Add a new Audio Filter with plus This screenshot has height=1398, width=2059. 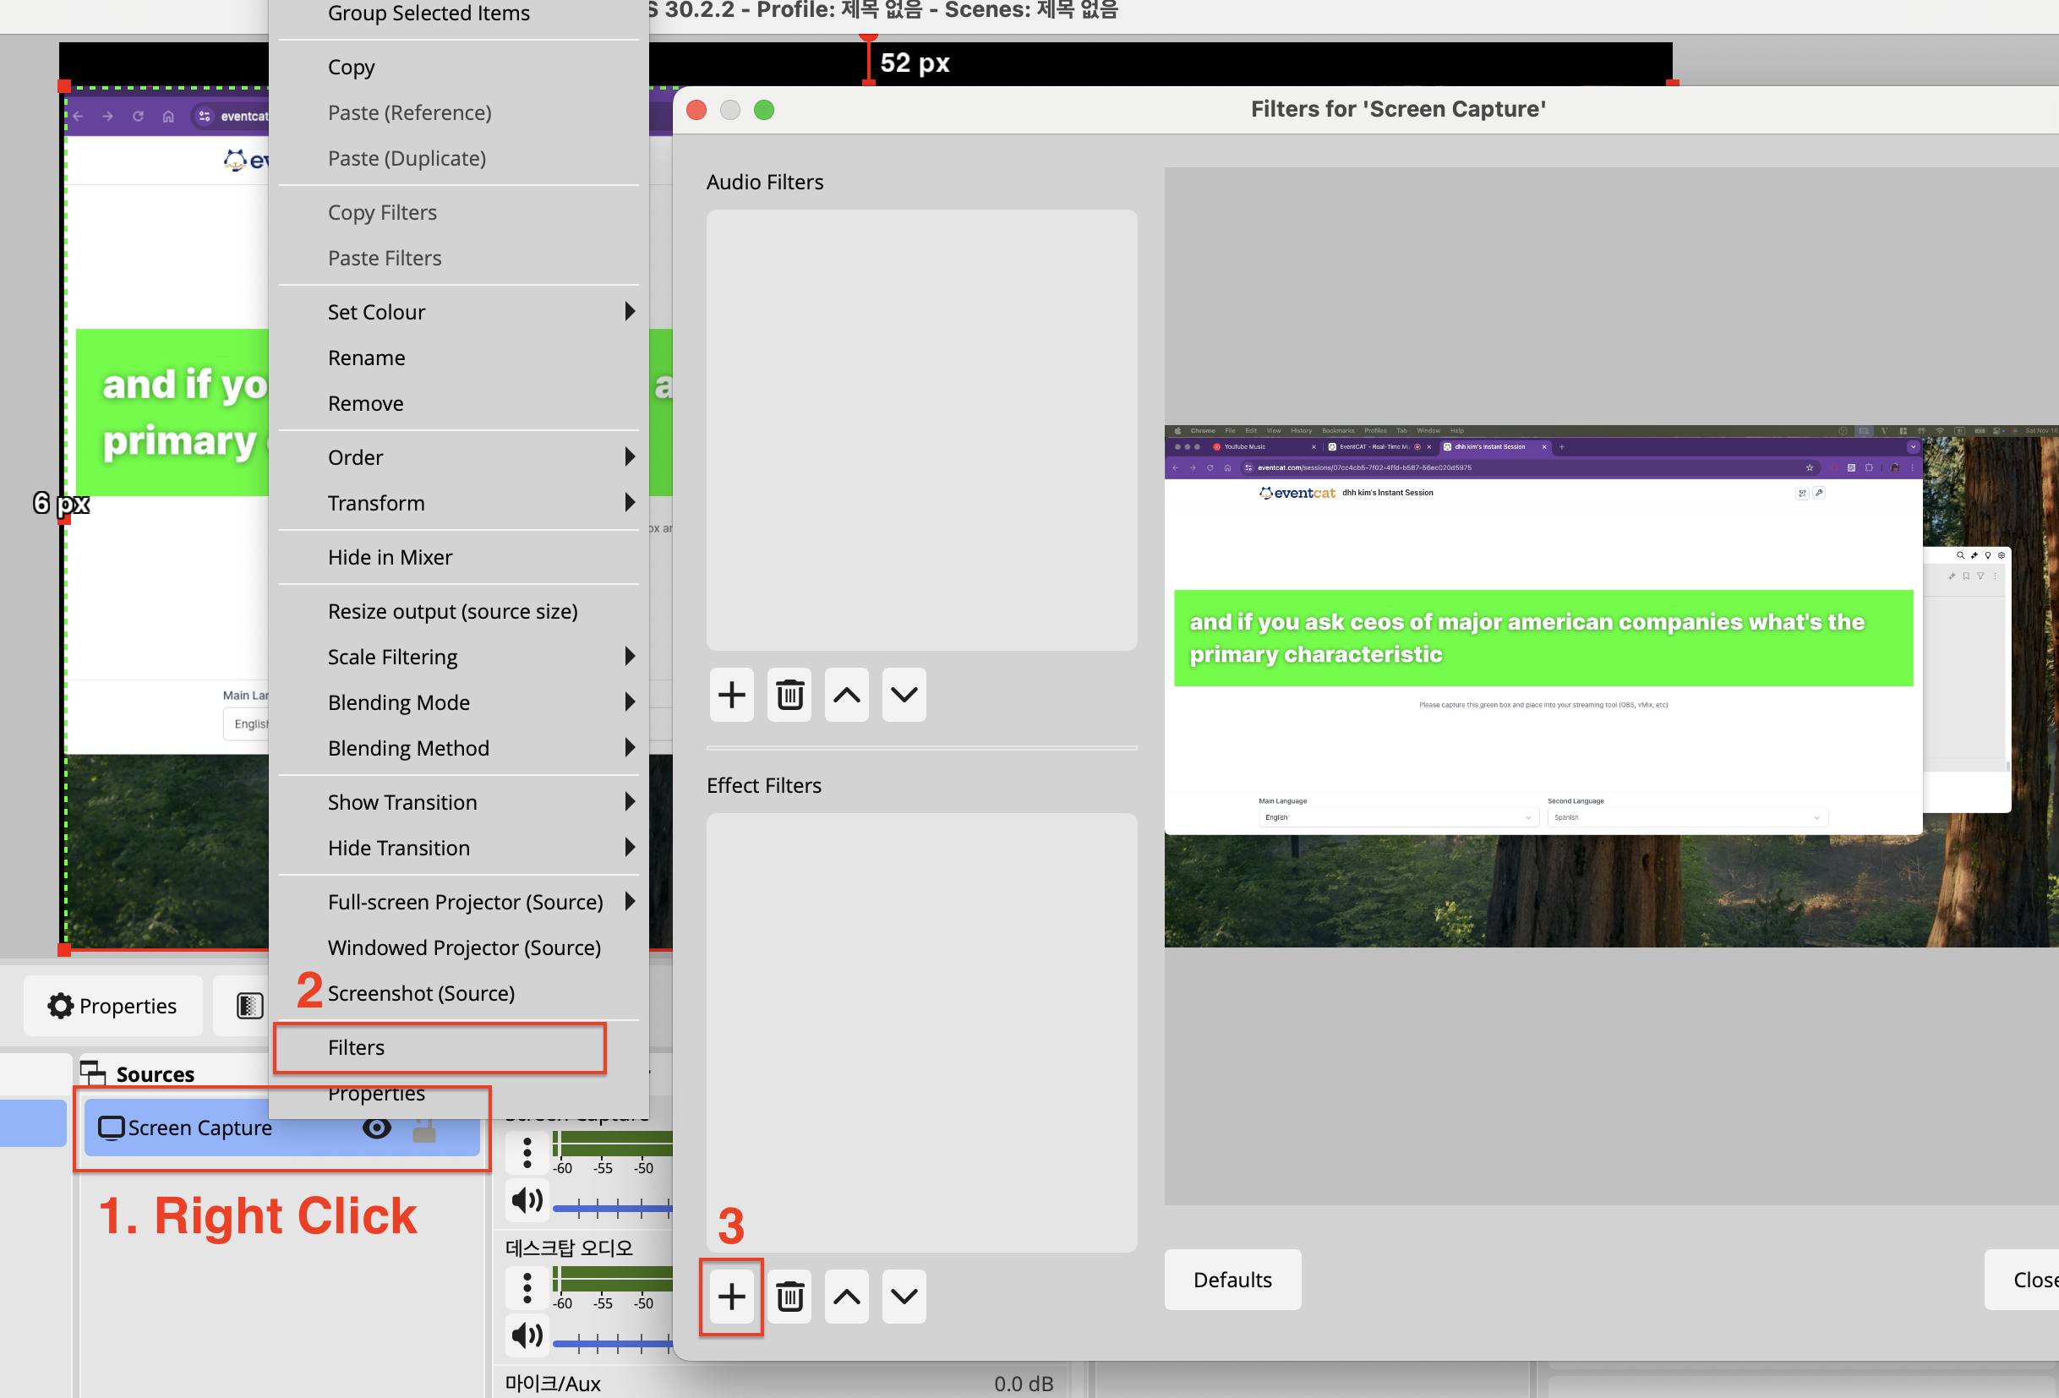coord(731,695)
